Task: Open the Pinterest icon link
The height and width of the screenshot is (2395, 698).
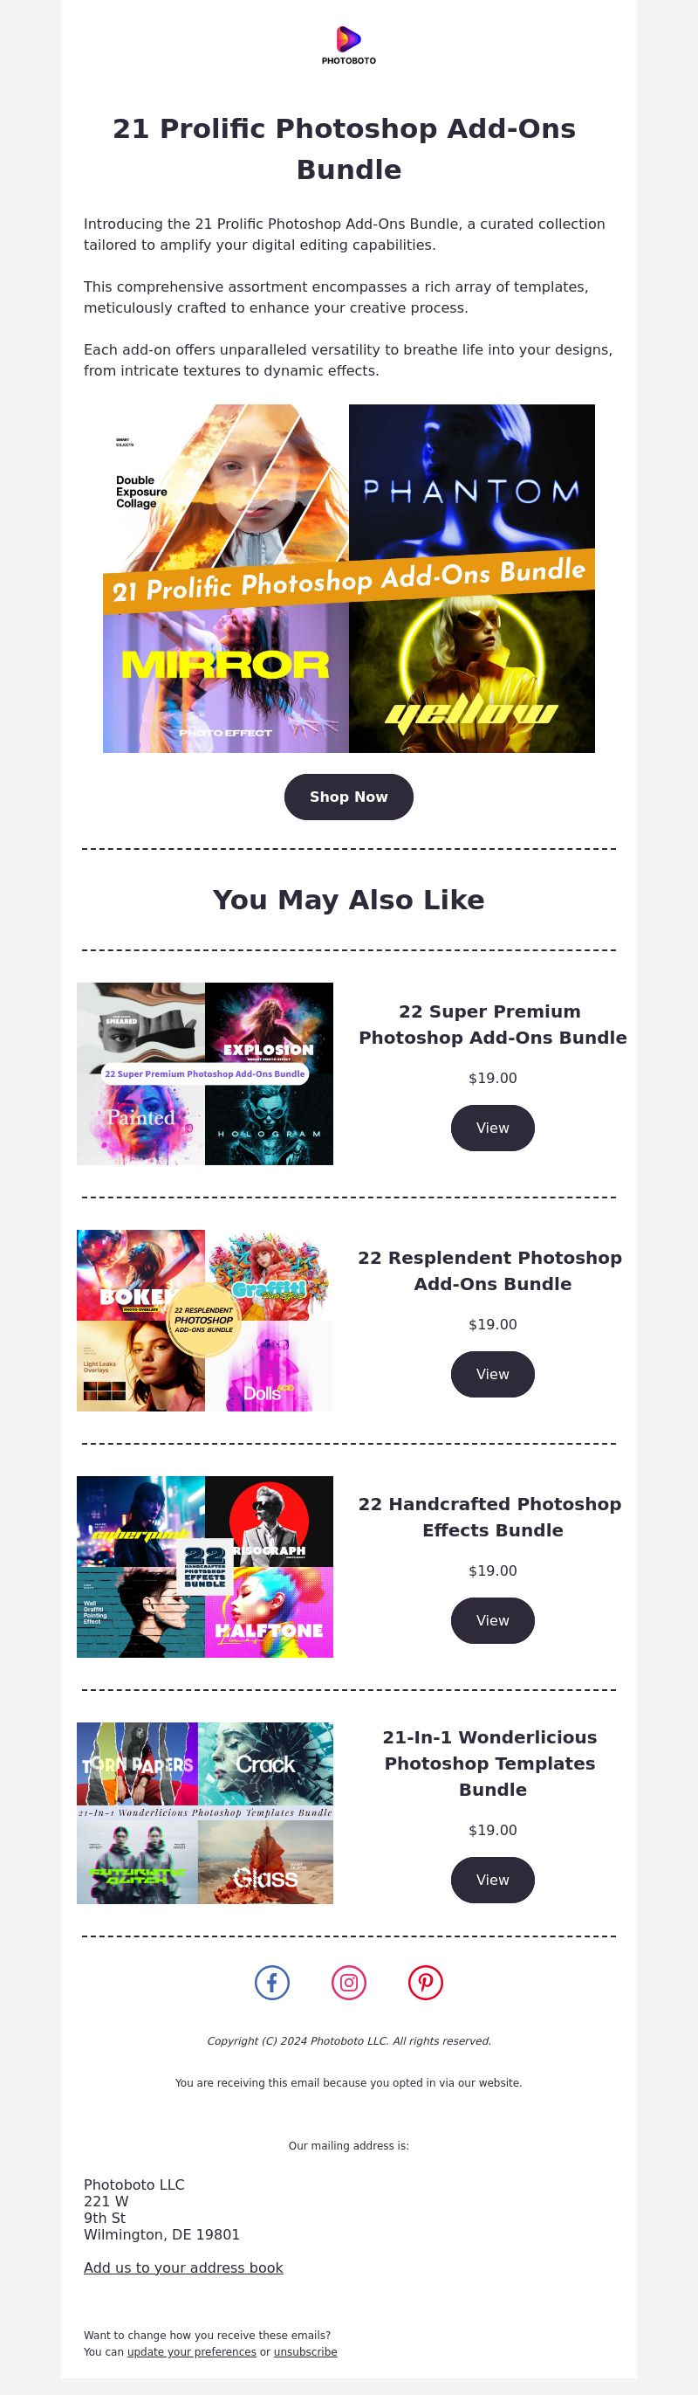Action: [426, 1982]
